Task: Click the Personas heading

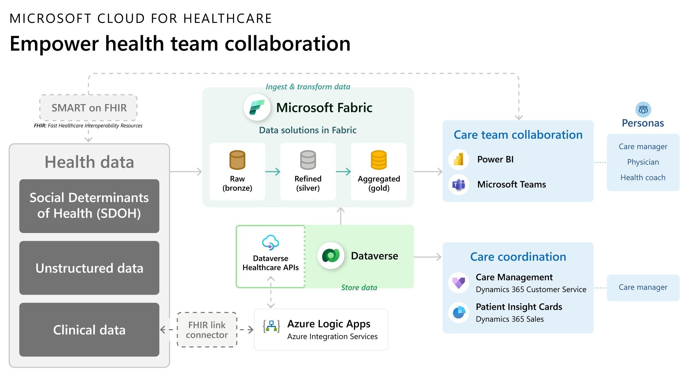Action: [643, 123]
